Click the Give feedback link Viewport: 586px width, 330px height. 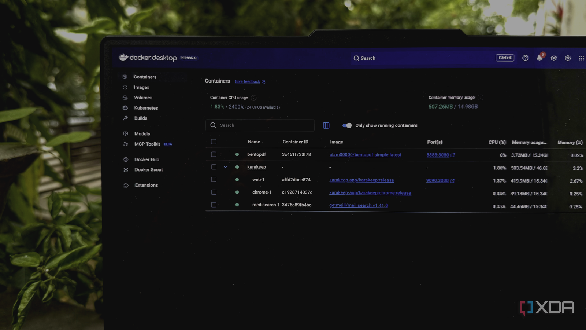click(248, 81)
